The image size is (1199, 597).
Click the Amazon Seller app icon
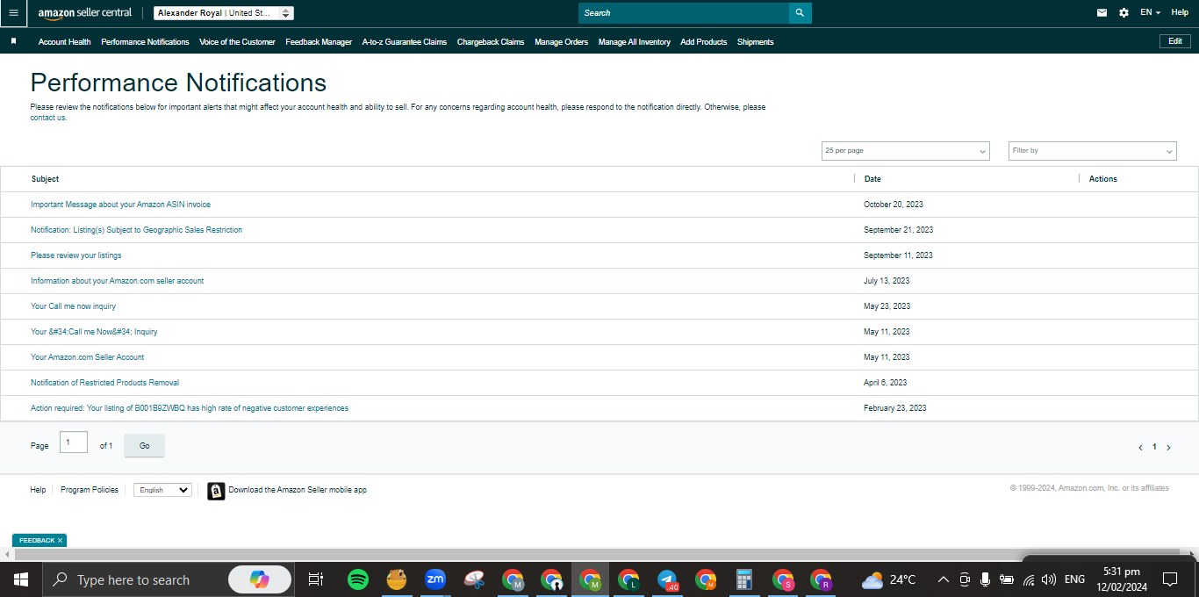(x=216, y=491)
